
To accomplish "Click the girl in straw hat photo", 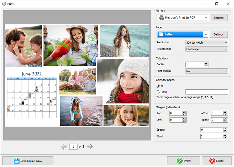I will click(71, 46).
